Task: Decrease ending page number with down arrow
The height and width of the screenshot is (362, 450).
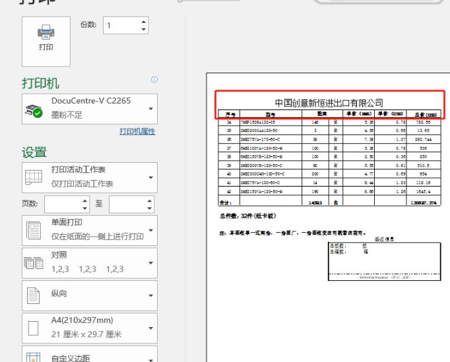Action: [x=149, y=208]
